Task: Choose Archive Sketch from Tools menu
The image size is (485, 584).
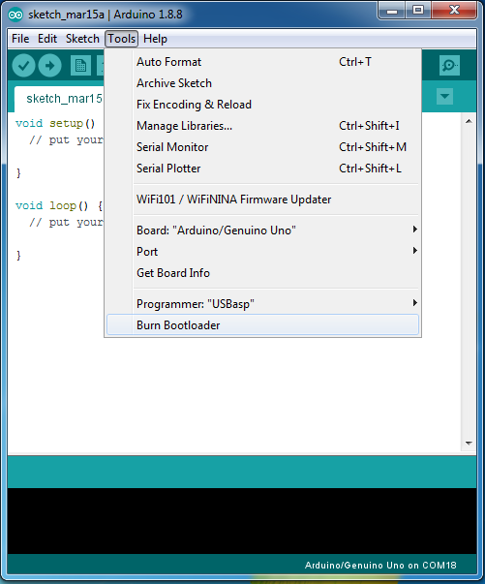Action: click(262, 83)
